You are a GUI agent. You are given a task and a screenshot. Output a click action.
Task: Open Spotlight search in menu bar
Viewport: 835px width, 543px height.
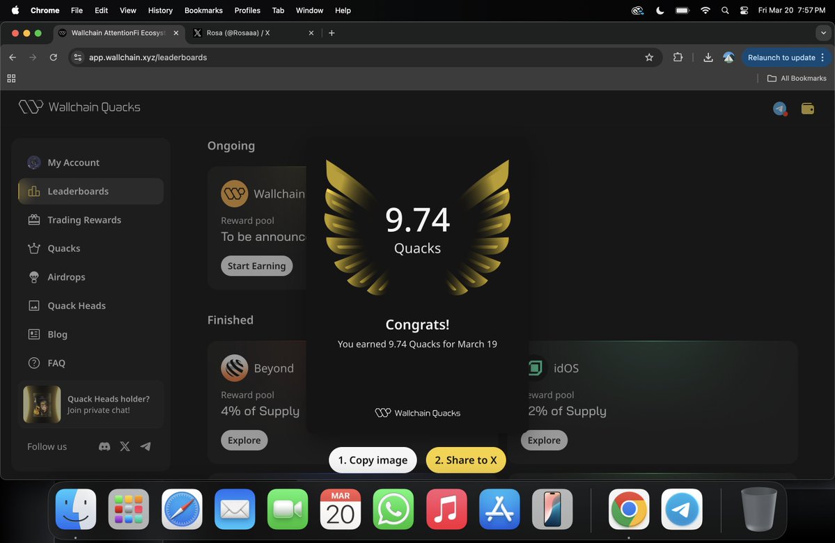tap(725, 10)
